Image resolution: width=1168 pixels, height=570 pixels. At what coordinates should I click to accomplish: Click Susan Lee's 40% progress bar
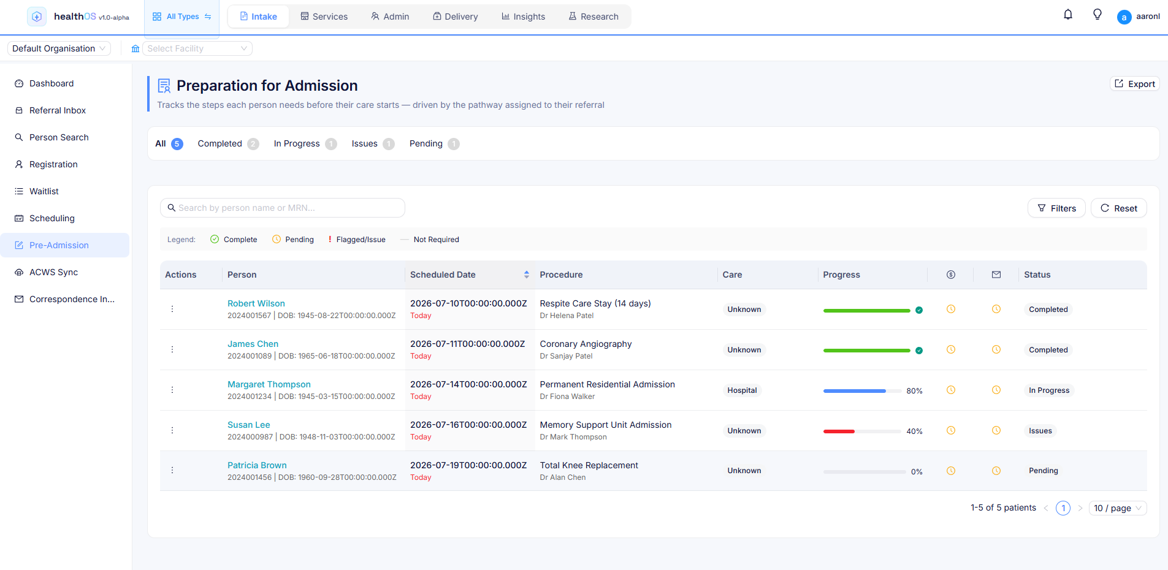click(x=862, y=431)
